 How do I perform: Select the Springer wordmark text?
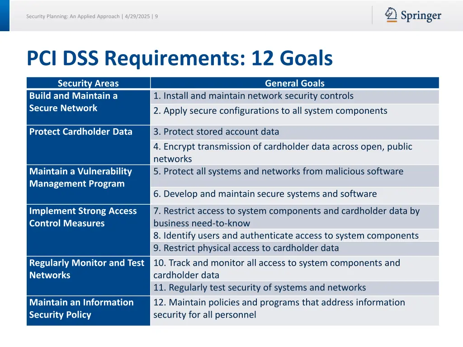(x=421, y=15)
